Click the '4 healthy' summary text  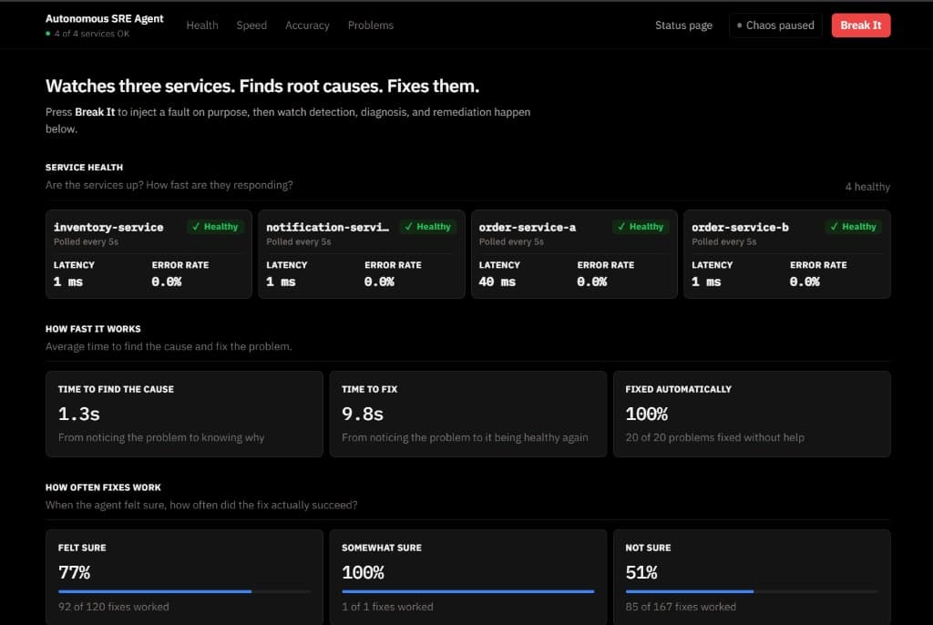(x=867, y=187)
